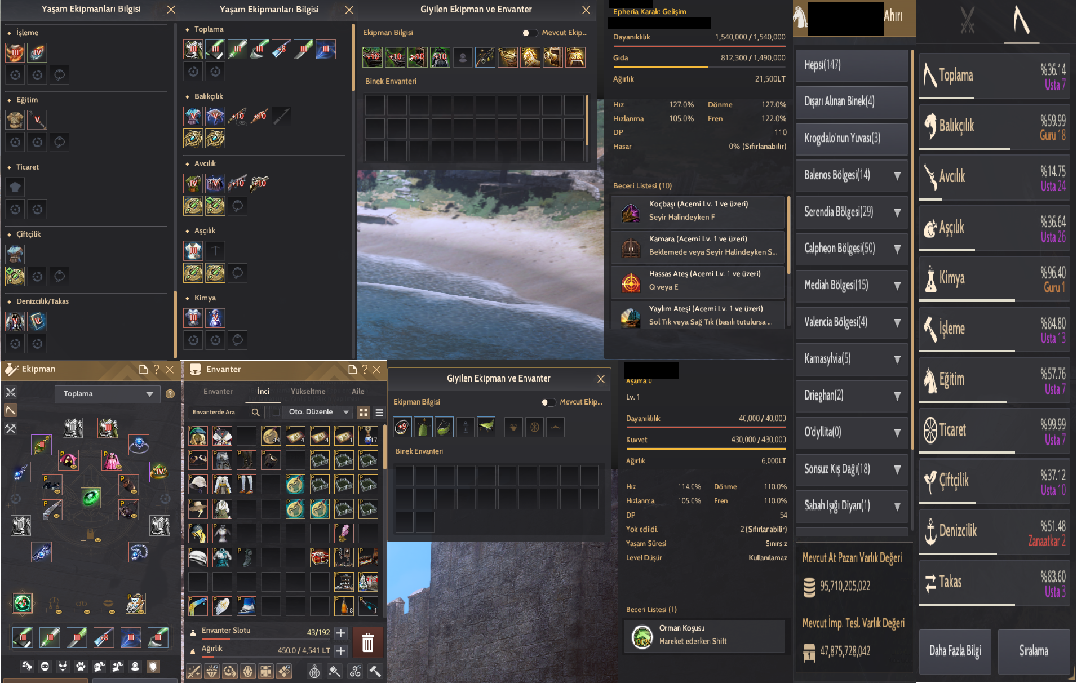The image size is (1077, 683).
Task: Open the Toplama dropdown in Ekipman panel
Action: [x=108, y=394]
